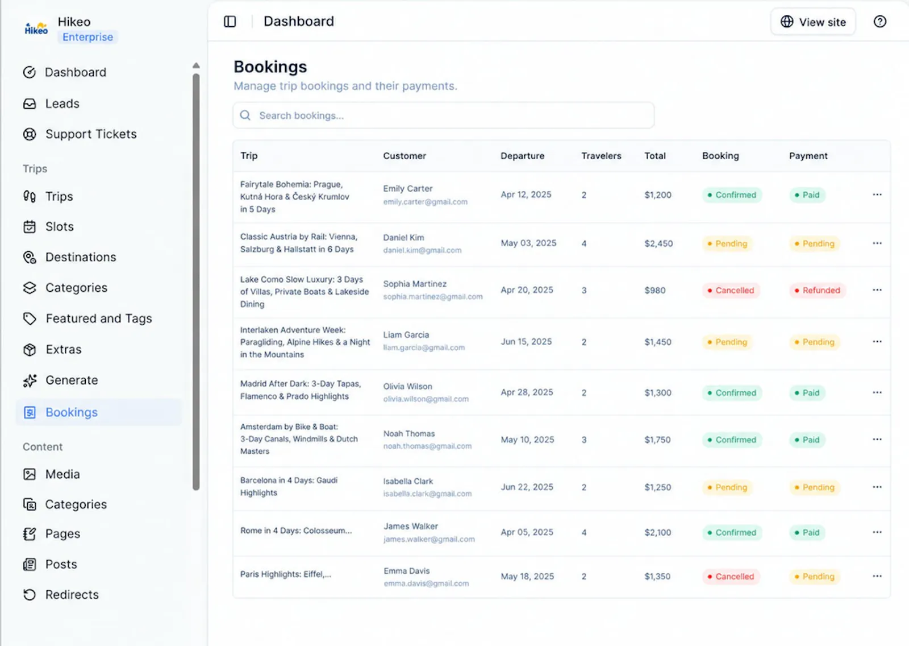
Task: Open the Destinations section
Action: coord(70,257)
